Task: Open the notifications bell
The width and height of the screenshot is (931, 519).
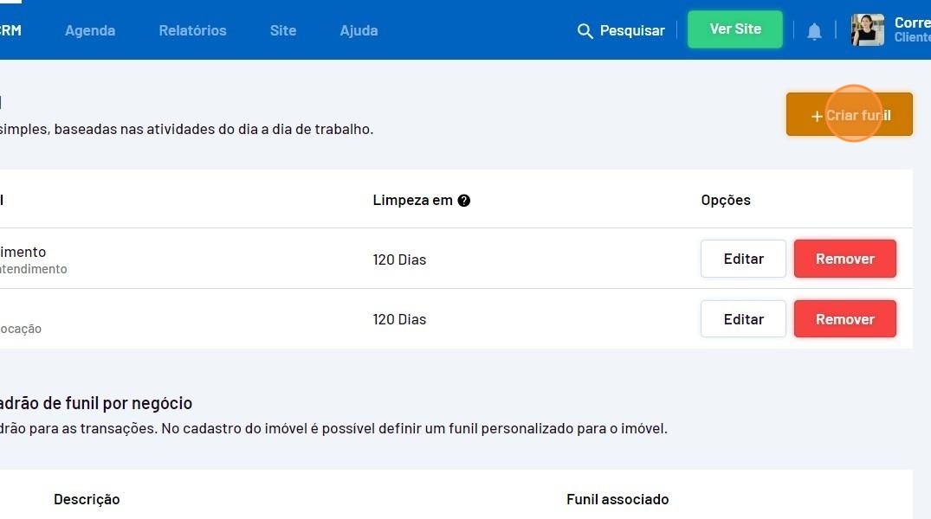Action: (814, 31)
